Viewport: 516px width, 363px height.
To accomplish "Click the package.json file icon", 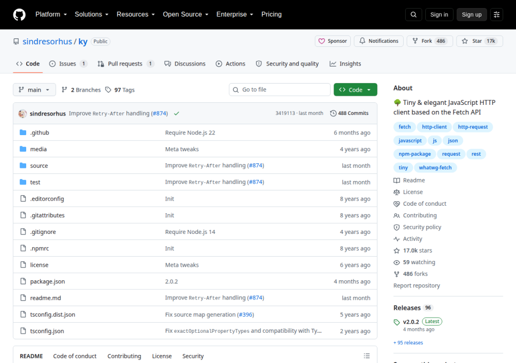I will (x=23, y=281).
